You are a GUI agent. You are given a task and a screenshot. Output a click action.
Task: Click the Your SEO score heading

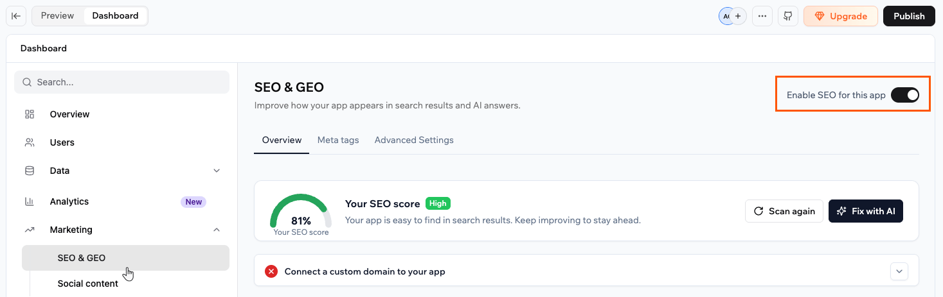[x=382, y=203]
